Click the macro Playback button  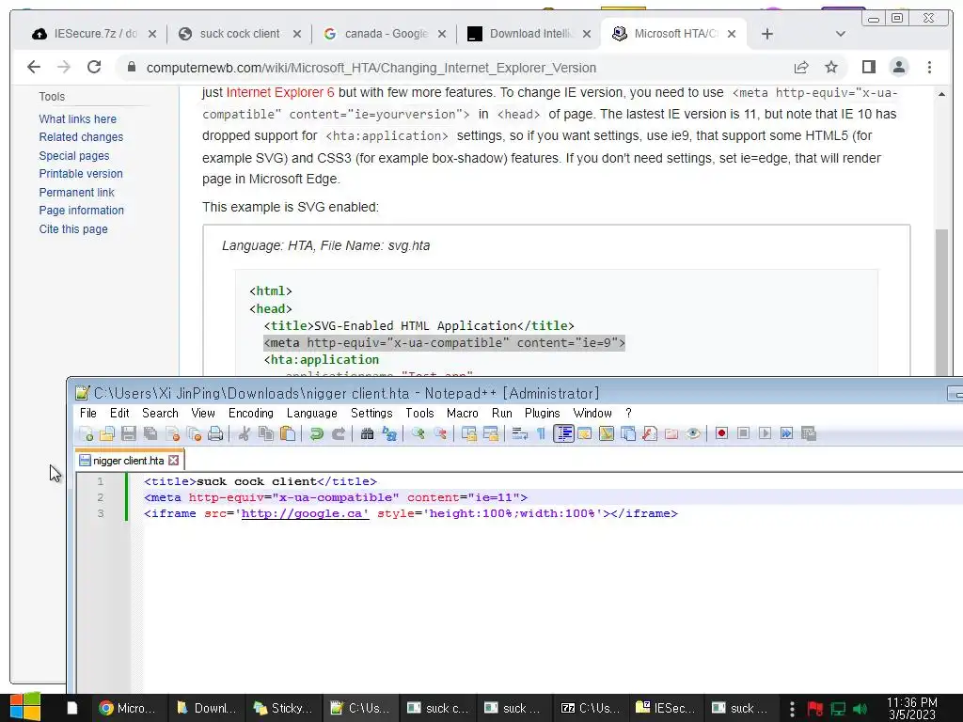(765, 434)
